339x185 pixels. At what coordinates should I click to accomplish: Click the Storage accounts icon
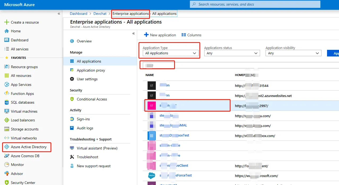pos(7,129)
